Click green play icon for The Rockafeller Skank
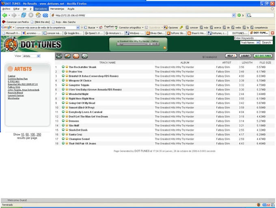 [63, 67]
